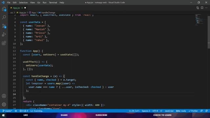Click the "Prince" string

click(40, 33)
